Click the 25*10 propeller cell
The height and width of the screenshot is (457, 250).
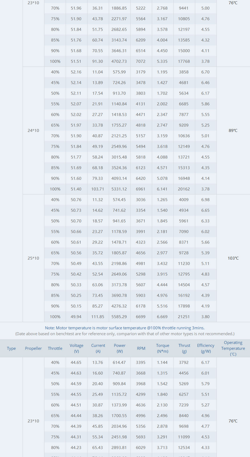point(33,258)
